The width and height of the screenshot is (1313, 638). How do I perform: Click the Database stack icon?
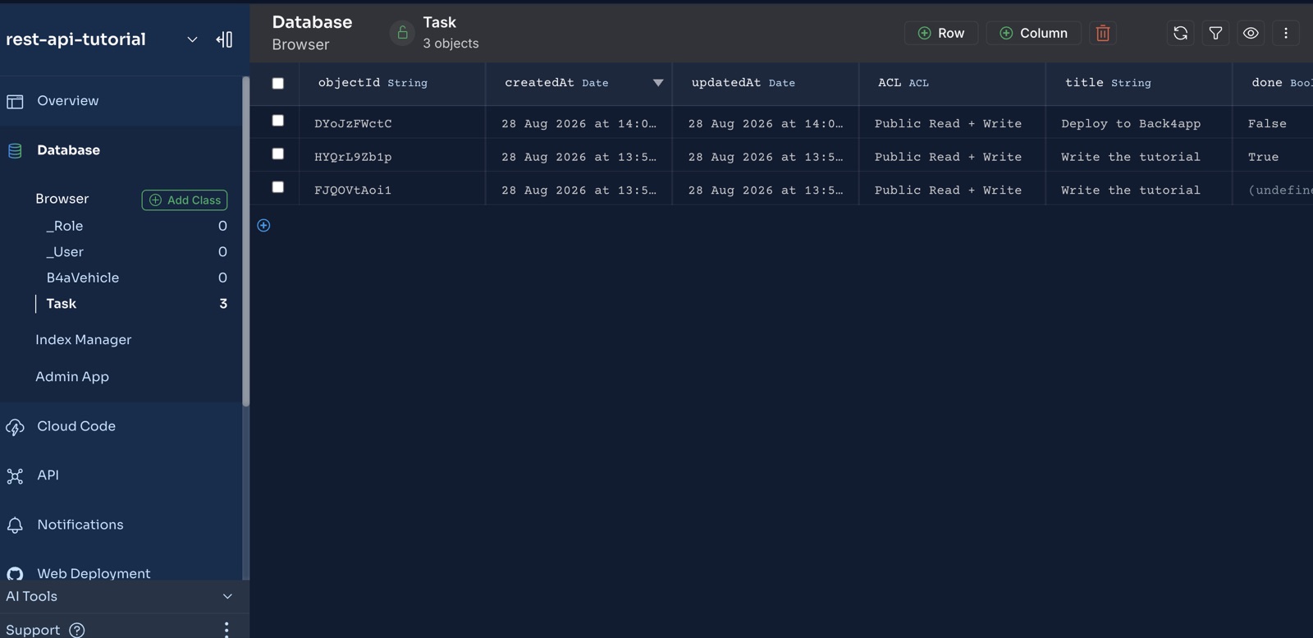pos(15,150)
